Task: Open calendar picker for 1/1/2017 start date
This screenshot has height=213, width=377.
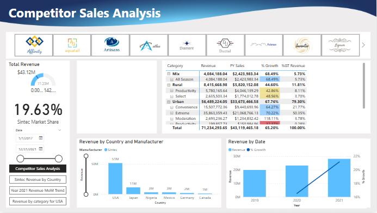Action: tap(41, 138)
